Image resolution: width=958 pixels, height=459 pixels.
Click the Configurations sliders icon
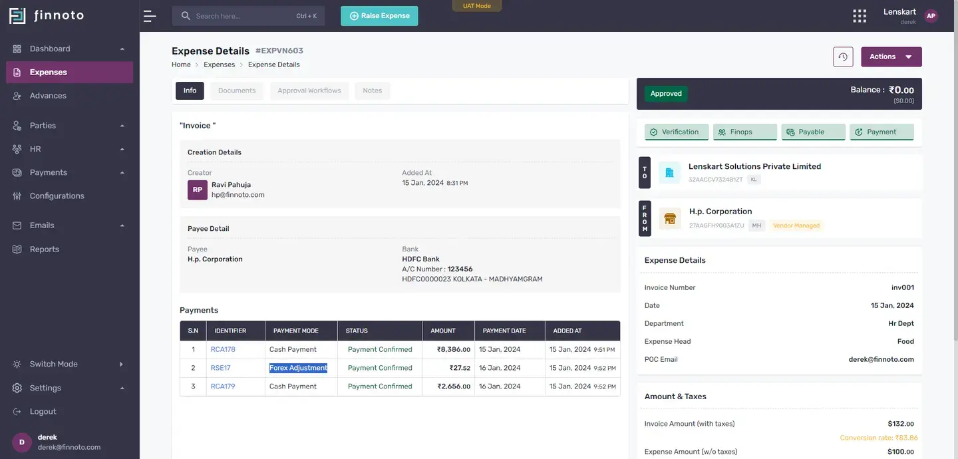coord(17,196)
